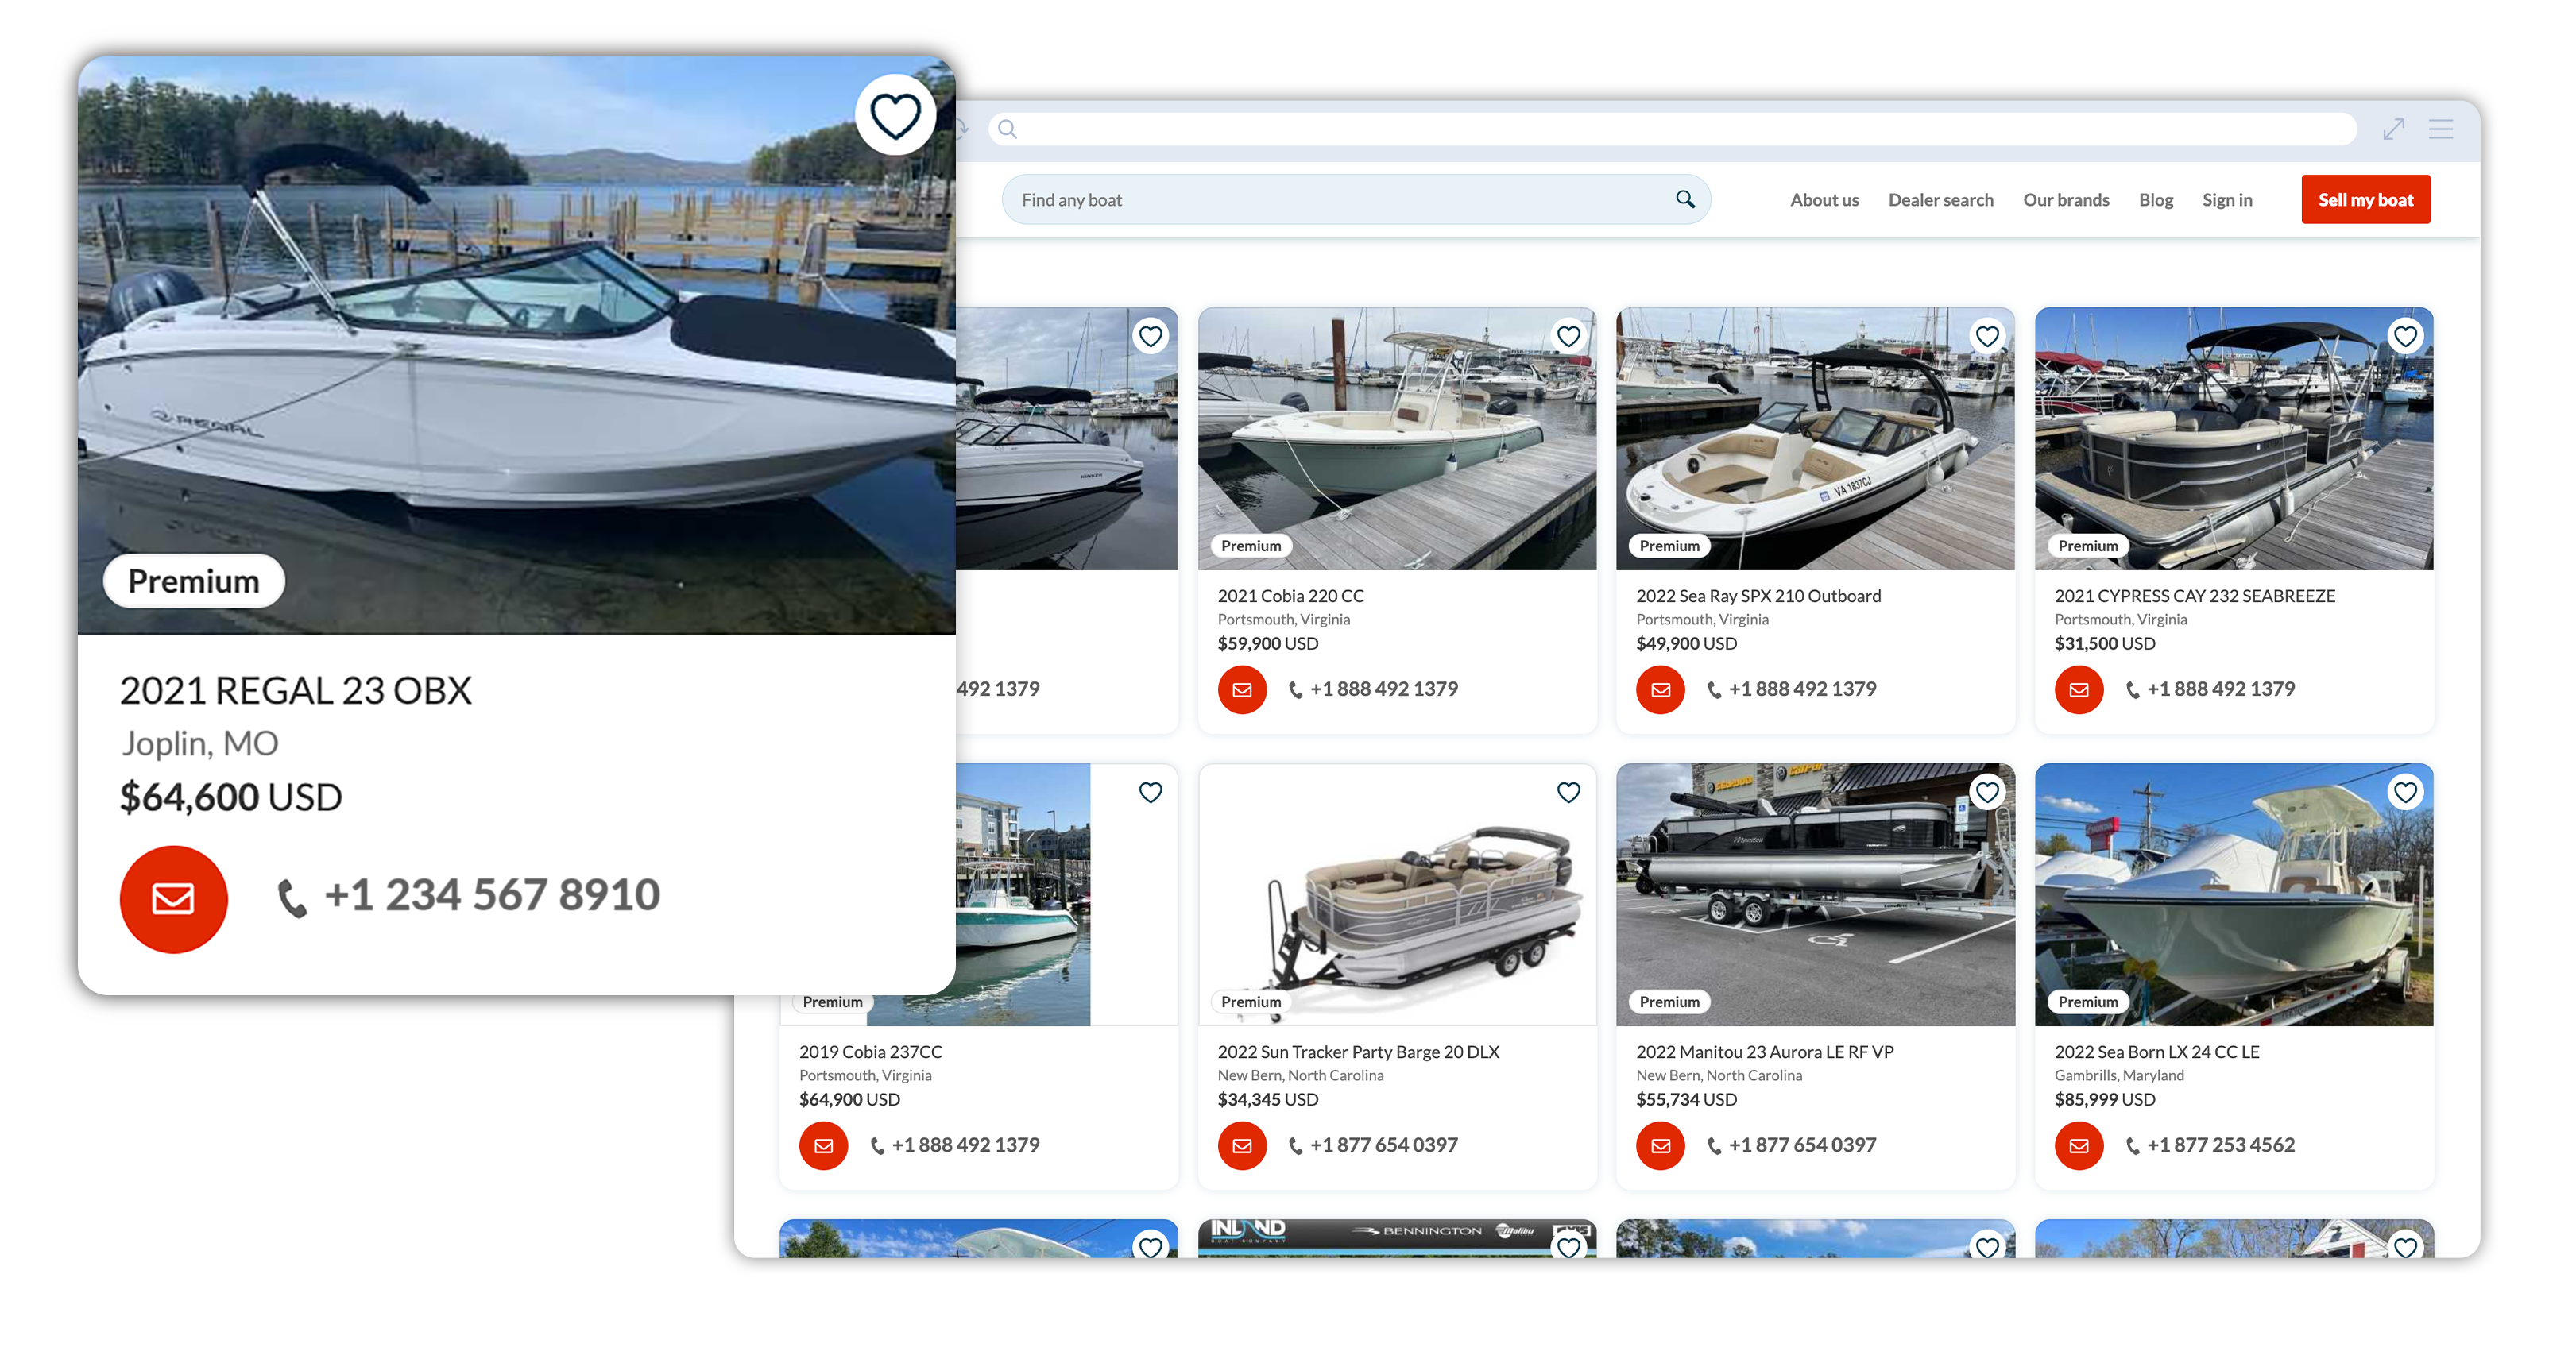Image resolution: width=2576 pixels, height=1359 pixels.
Task: Open the 2021 Cobia 220 CC title
Action: [x=1290, y=596]
